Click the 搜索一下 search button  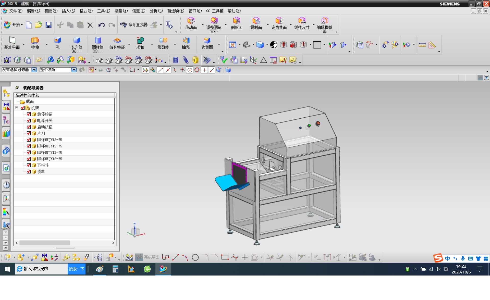76,269
